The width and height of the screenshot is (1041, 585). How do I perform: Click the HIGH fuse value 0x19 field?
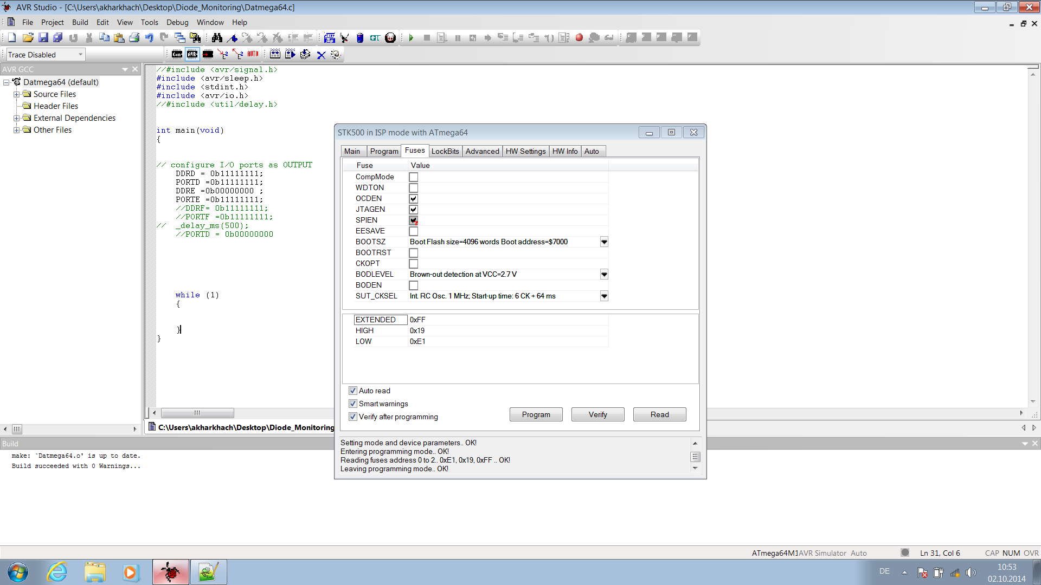click(508, 330)
